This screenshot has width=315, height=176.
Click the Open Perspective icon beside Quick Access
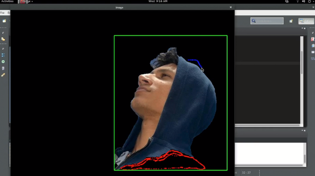291,21
